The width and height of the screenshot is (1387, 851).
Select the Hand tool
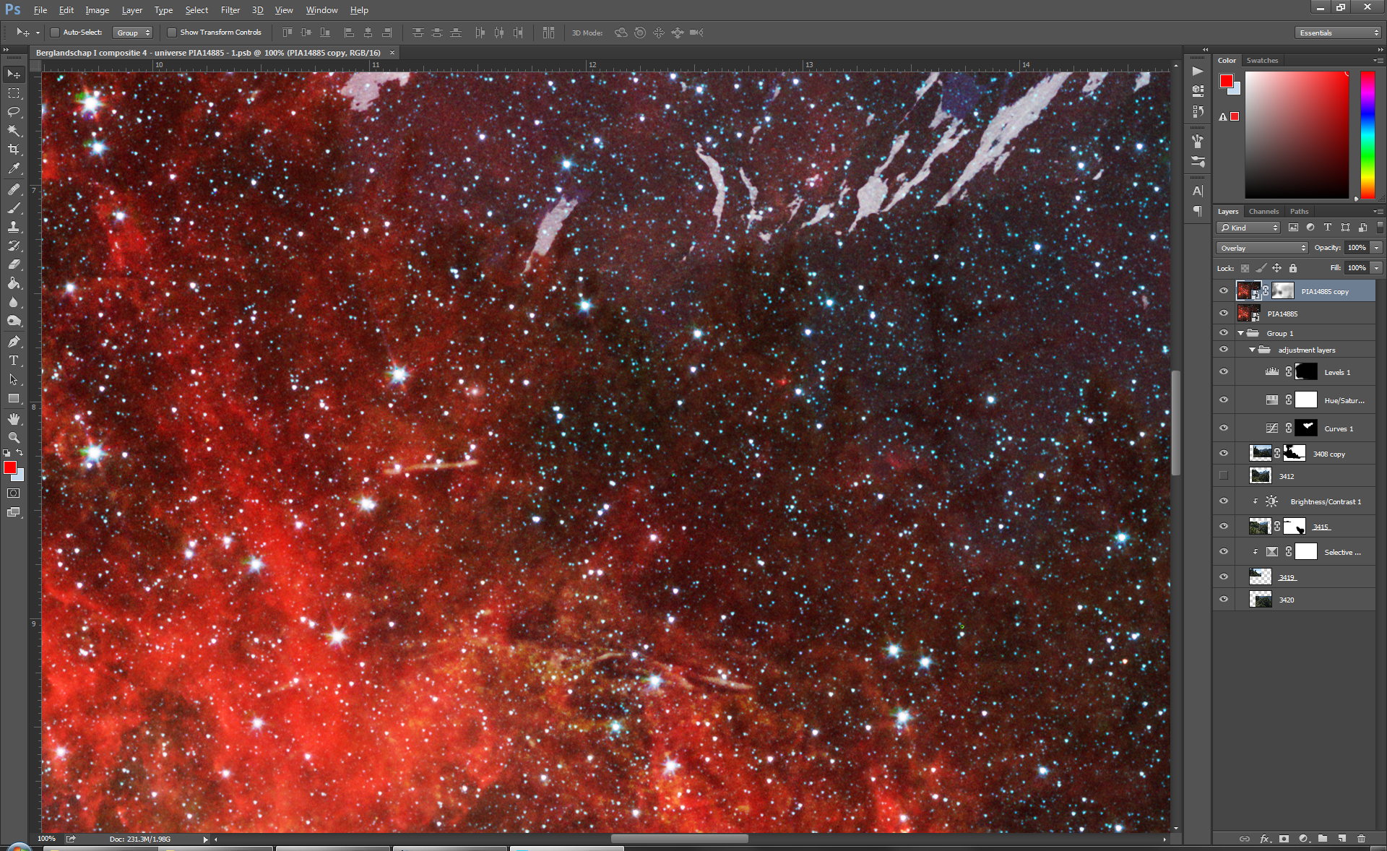tap(14, 419)
